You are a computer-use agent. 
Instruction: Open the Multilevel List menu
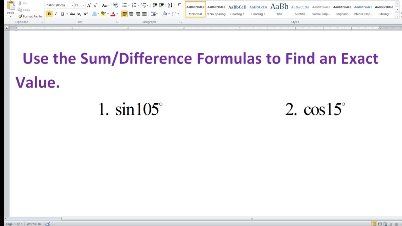pos(144,5)
